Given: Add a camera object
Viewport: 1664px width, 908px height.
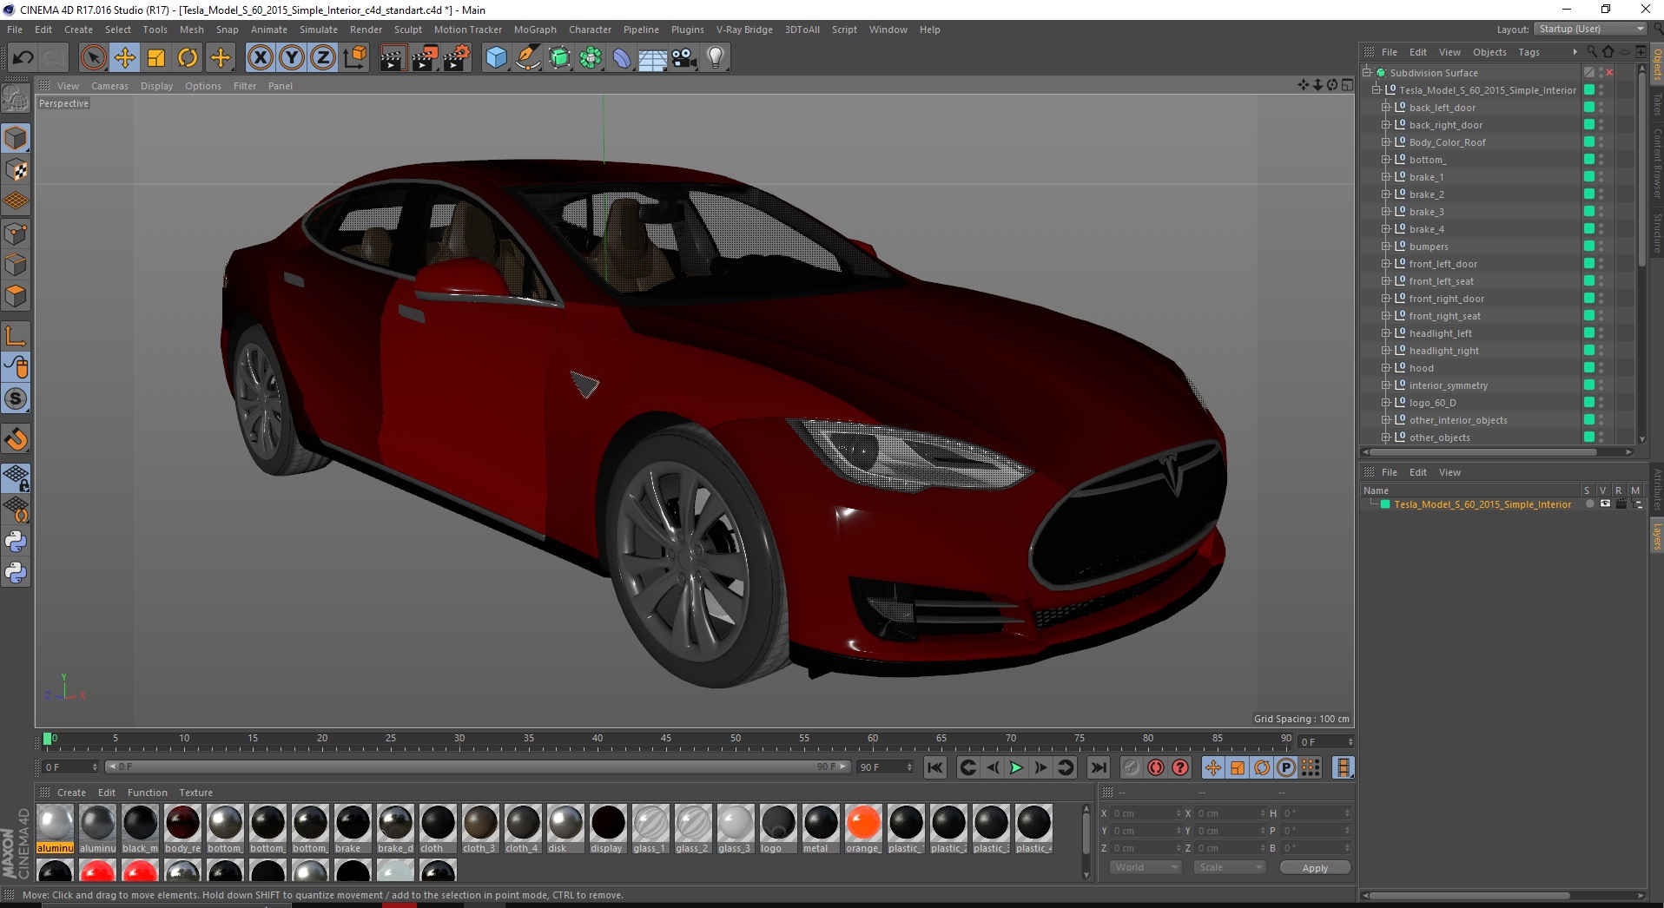Looking at the screenshot, I should 684,58.
